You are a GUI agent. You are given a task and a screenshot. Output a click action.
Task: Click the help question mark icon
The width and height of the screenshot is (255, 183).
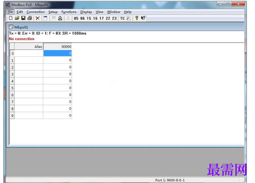pyautogui.click(x=137, y=18)
